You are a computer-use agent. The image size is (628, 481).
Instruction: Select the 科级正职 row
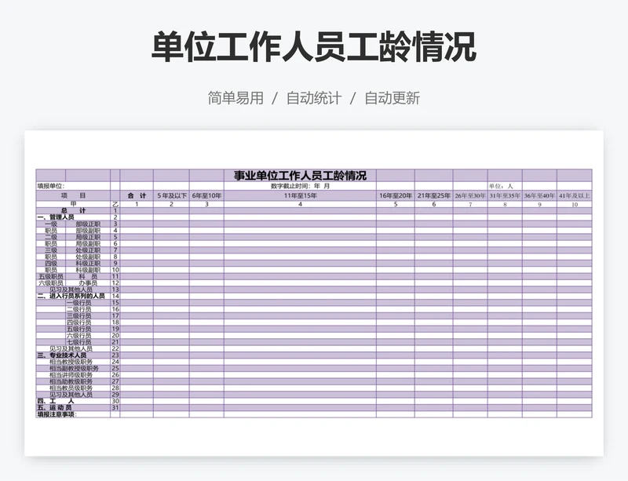coord(314,263)
